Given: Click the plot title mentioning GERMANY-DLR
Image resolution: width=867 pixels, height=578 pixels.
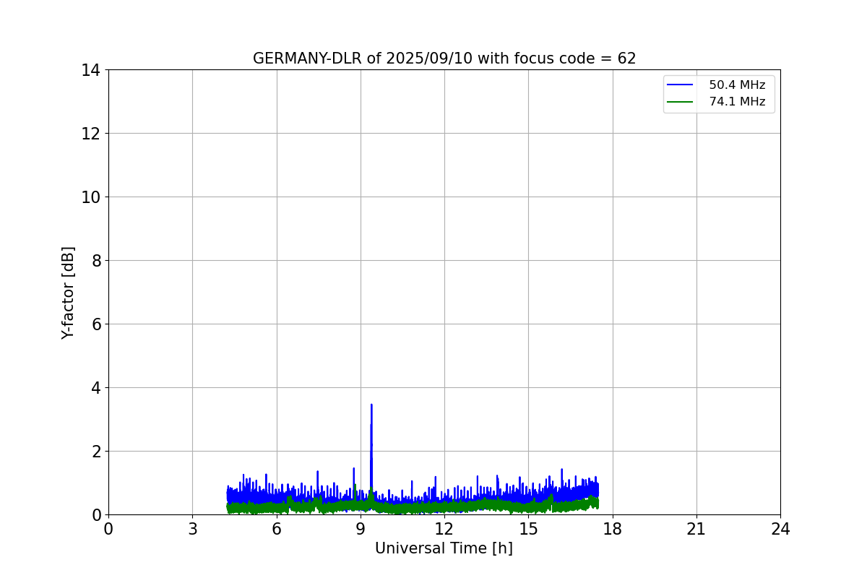Looking at the screenshot, I should click(444, 59).
